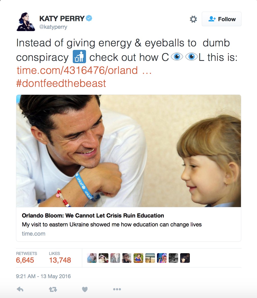
Task: Like the tweet with heart icon
Action: click(85, 289)
